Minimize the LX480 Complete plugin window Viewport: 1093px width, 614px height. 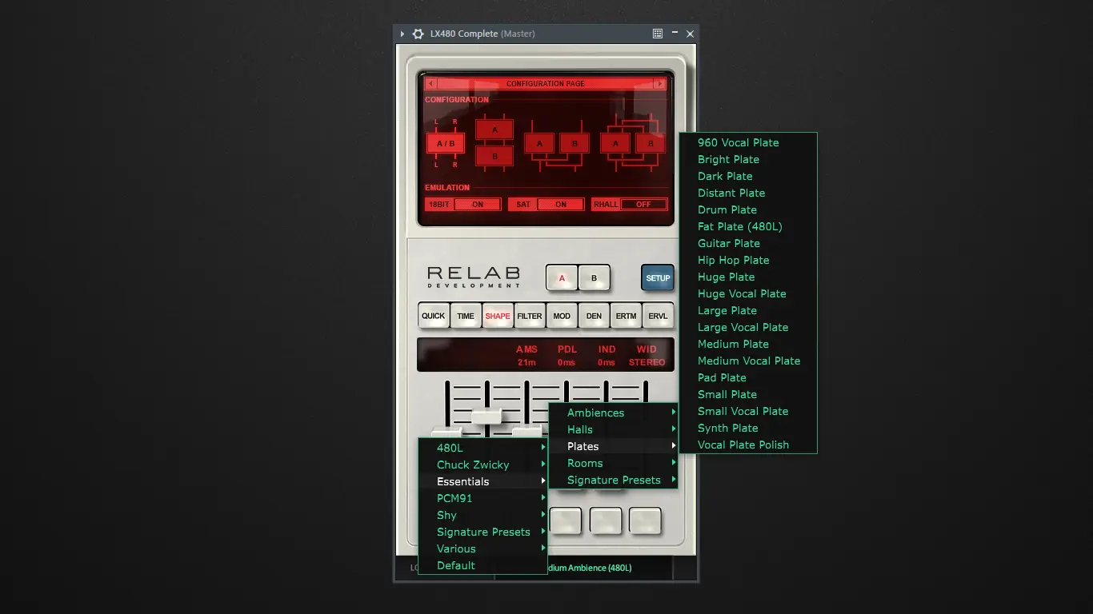[675, 34]
